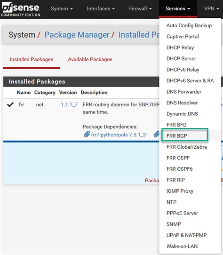Open Wake-on-LAN service
The width and height of the screenshot is (223, 255).
point(182,246)
